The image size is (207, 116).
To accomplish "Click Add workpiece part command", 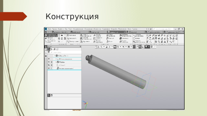I will pos(125,35).
